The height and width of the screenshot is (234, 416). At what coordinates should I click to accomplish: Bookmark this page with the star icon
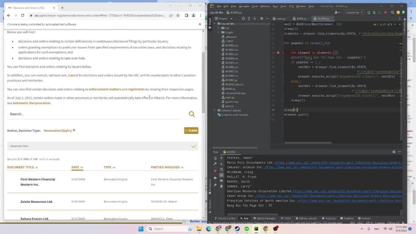pyautogui.click(x=178, y=15)
